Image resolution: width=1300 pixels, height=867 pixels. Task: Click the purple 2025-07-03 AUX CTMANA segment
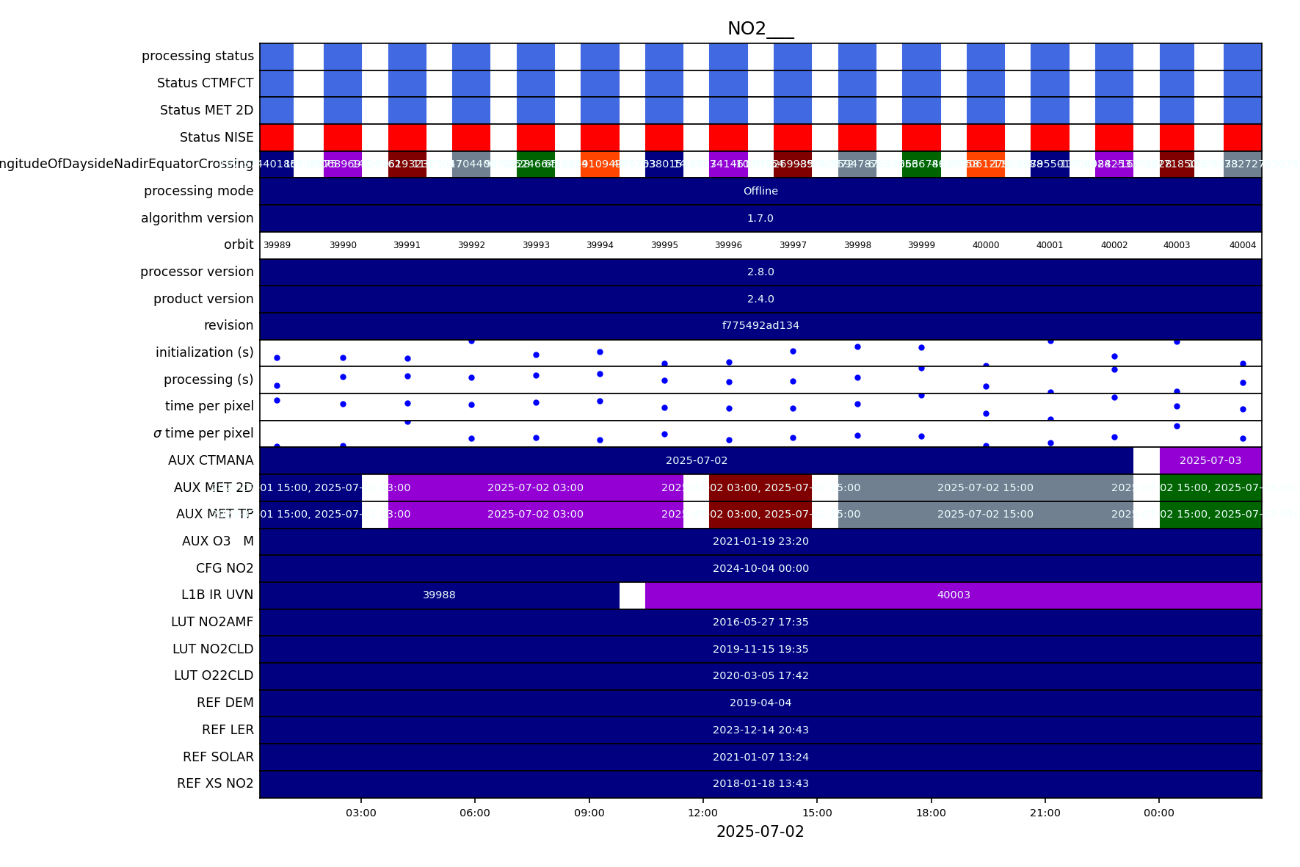click(x=1210, y=461)
